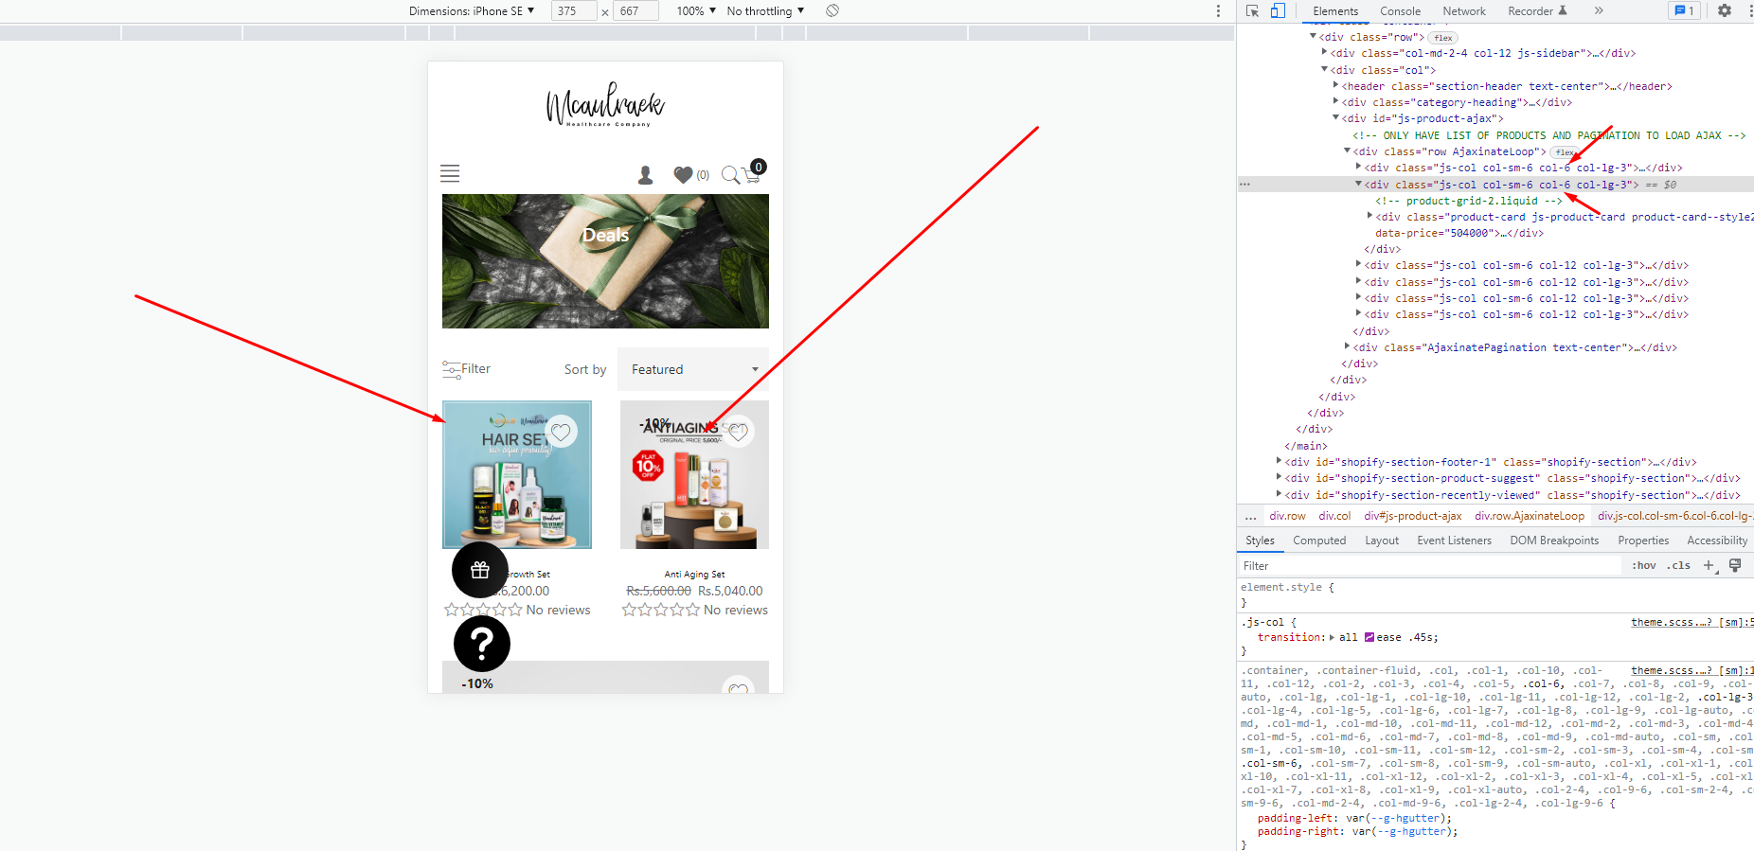Click the Filter text on product page
The image size is (1754, 851).
[x=476, y=369]
